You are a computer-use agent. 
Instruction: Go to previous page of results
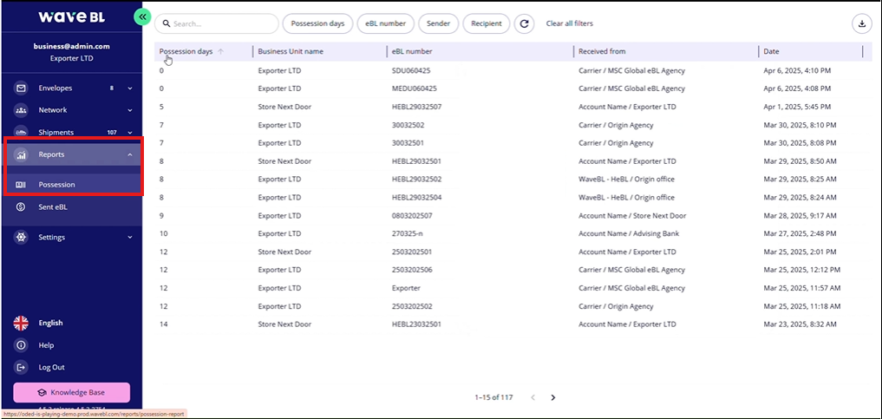click(533, 397)
